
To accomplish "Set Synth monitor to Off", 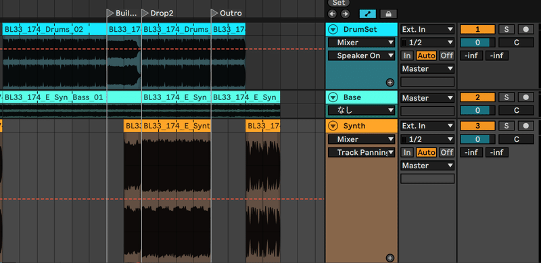I will pyautogui.click(x=447, y=152).
